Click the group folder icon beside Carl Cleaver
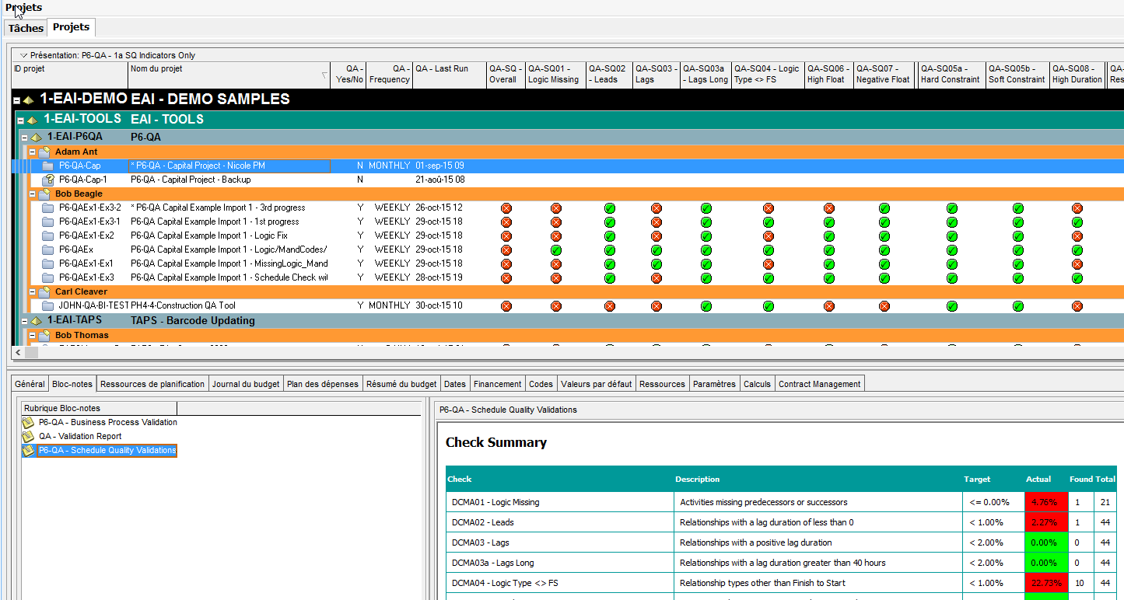This screenshot has width=1124, height=600. click(x=44, y=292)
